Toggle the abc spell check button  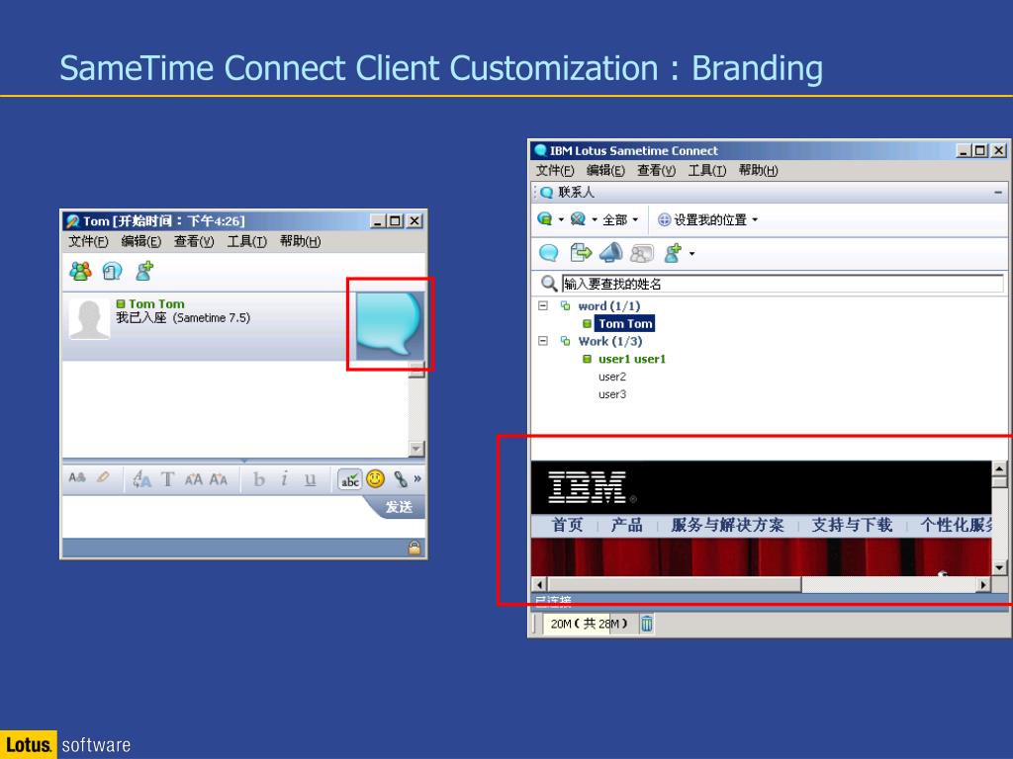click(349, 479)
